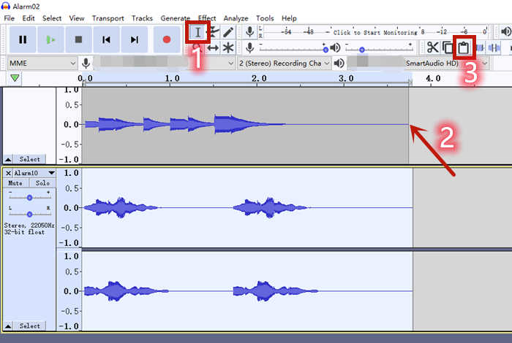Pause playback with the Pause button

point(23,39)
